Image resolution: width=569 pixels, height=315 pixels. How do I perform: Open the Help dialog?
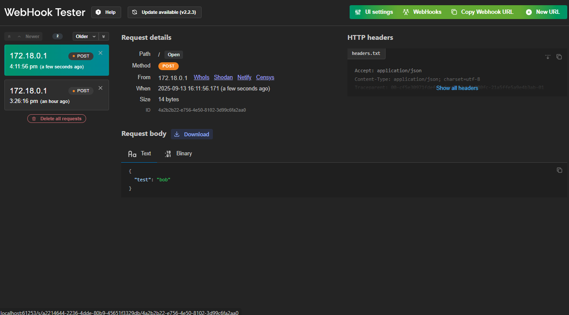click(x=106, y=12)
